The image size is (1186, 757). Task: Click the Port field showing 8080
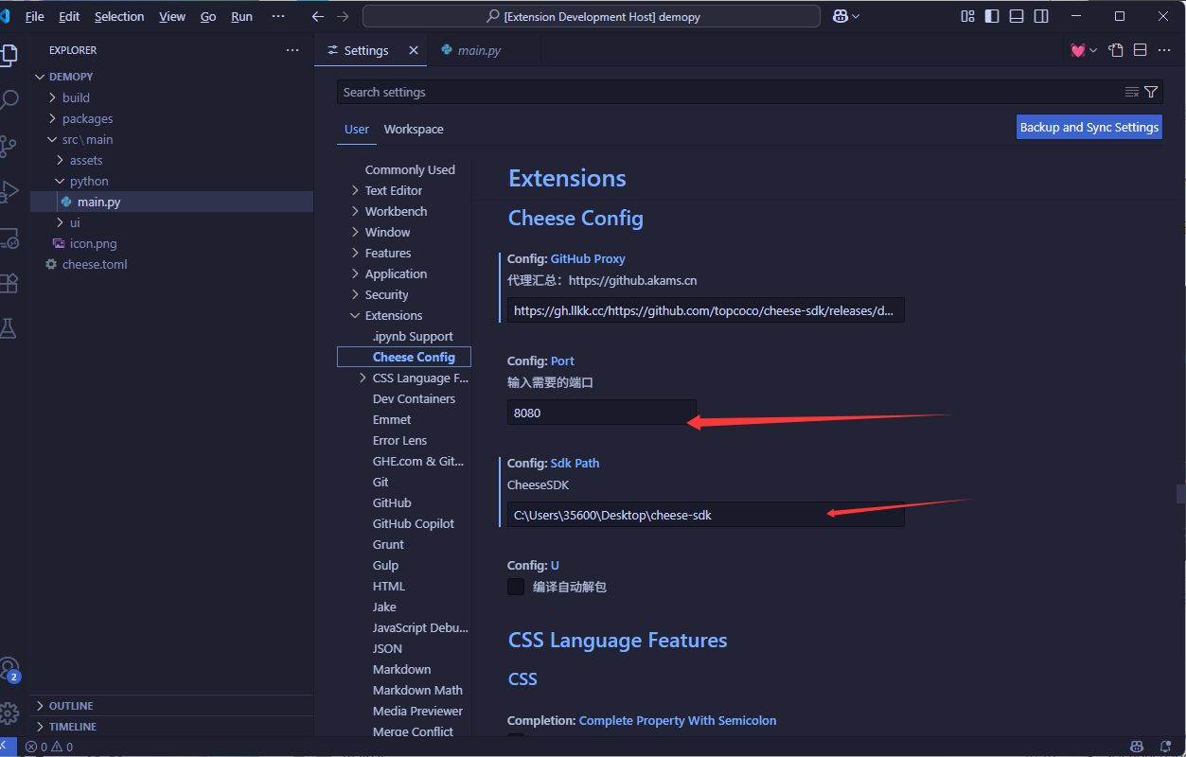pos(602,413)
